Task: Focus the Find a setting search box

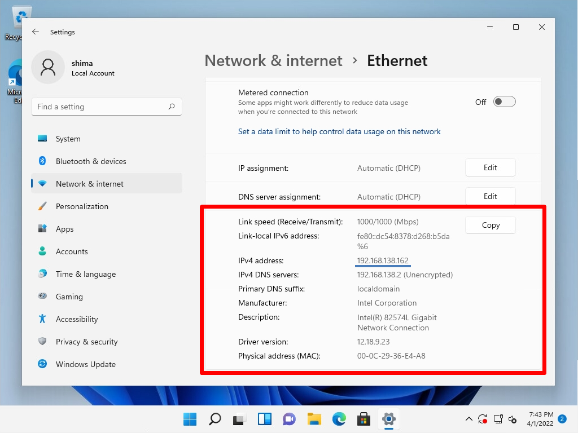Action: pyautogui.click(x=107, y=107)
